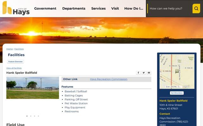Viewport: 203px width, 126px height.
Task: Click 'Batting Cages' feature text
Action: [74, 95]
